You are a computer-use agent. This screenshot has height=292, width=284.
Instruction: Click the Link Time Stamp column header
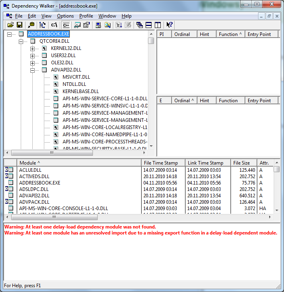pos(207,163)
